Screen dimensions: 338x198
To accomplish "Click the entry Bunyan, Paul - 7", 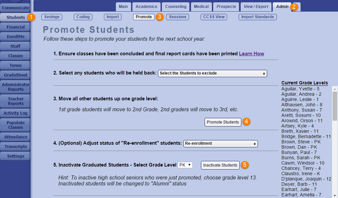I will pyautogui.click(x=299, y=153).
